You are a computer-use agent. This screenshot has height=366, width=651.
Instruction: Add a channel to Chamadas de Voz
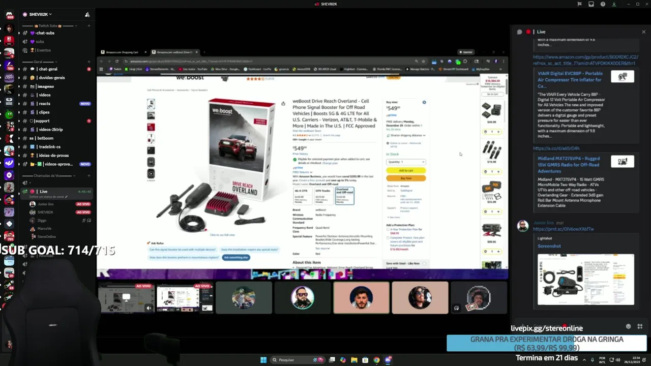89,176
